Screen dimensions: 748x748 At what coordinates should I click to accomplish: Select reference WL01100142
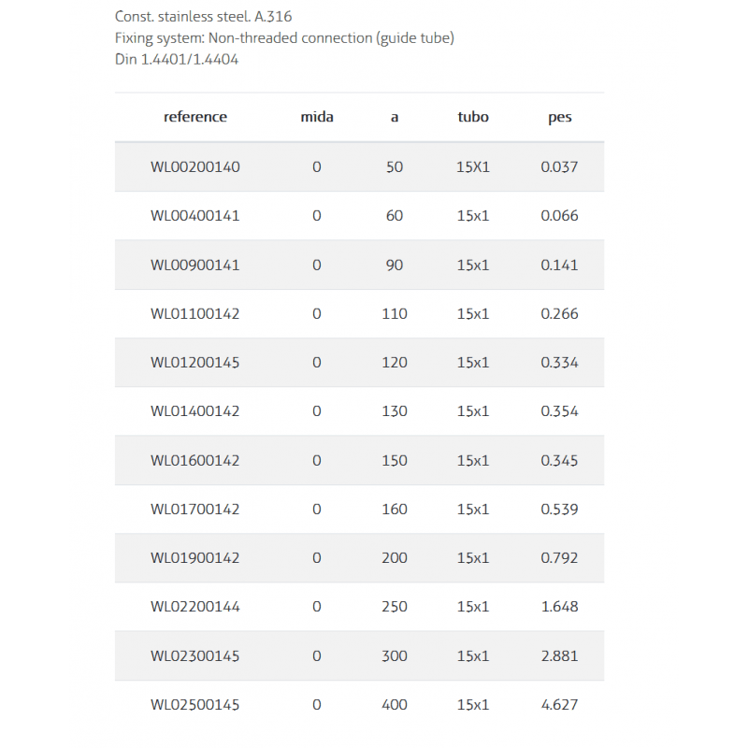click(195, 314)
